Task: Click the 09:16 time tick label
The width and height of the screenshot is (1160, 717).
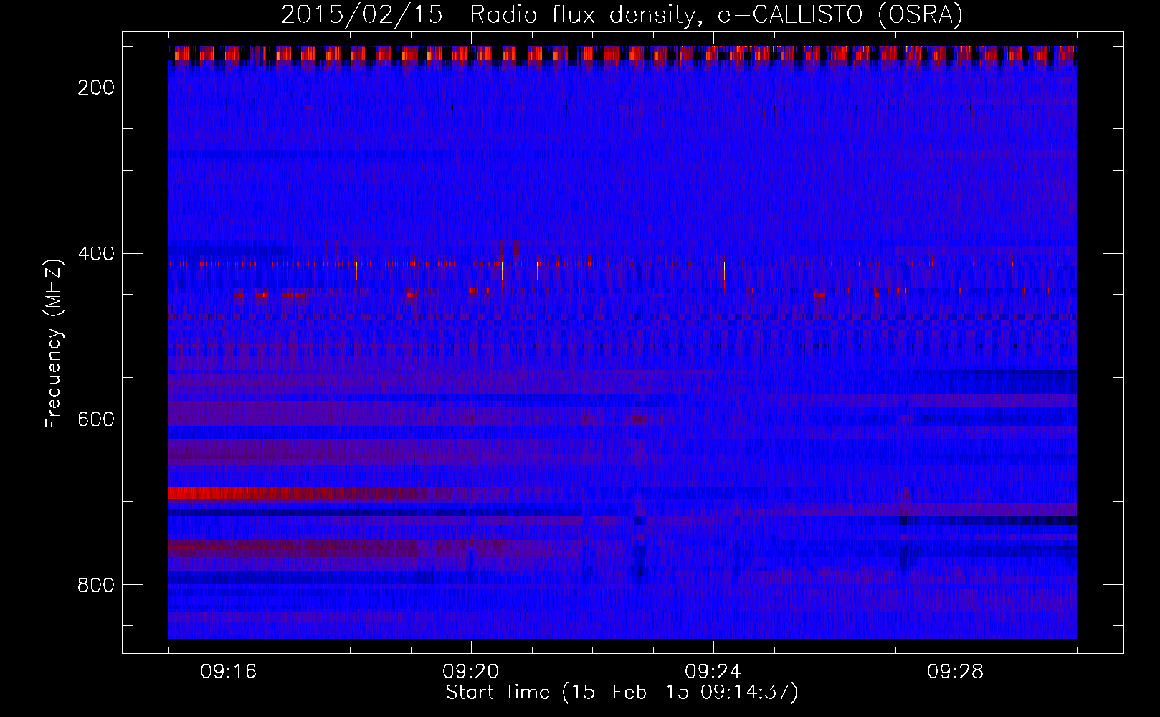Action: pyautogui.click(x=229, y=672)
